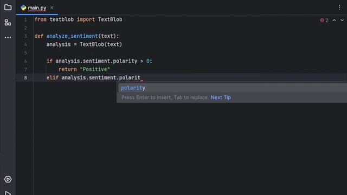Image resolution: width=347 pixels, height=195 pixels.
Task: Click line number 1 in the gutter
Action: point(25,19)
